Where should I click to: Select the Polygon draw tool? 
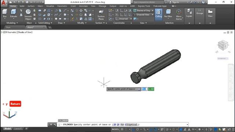[56, 19]
